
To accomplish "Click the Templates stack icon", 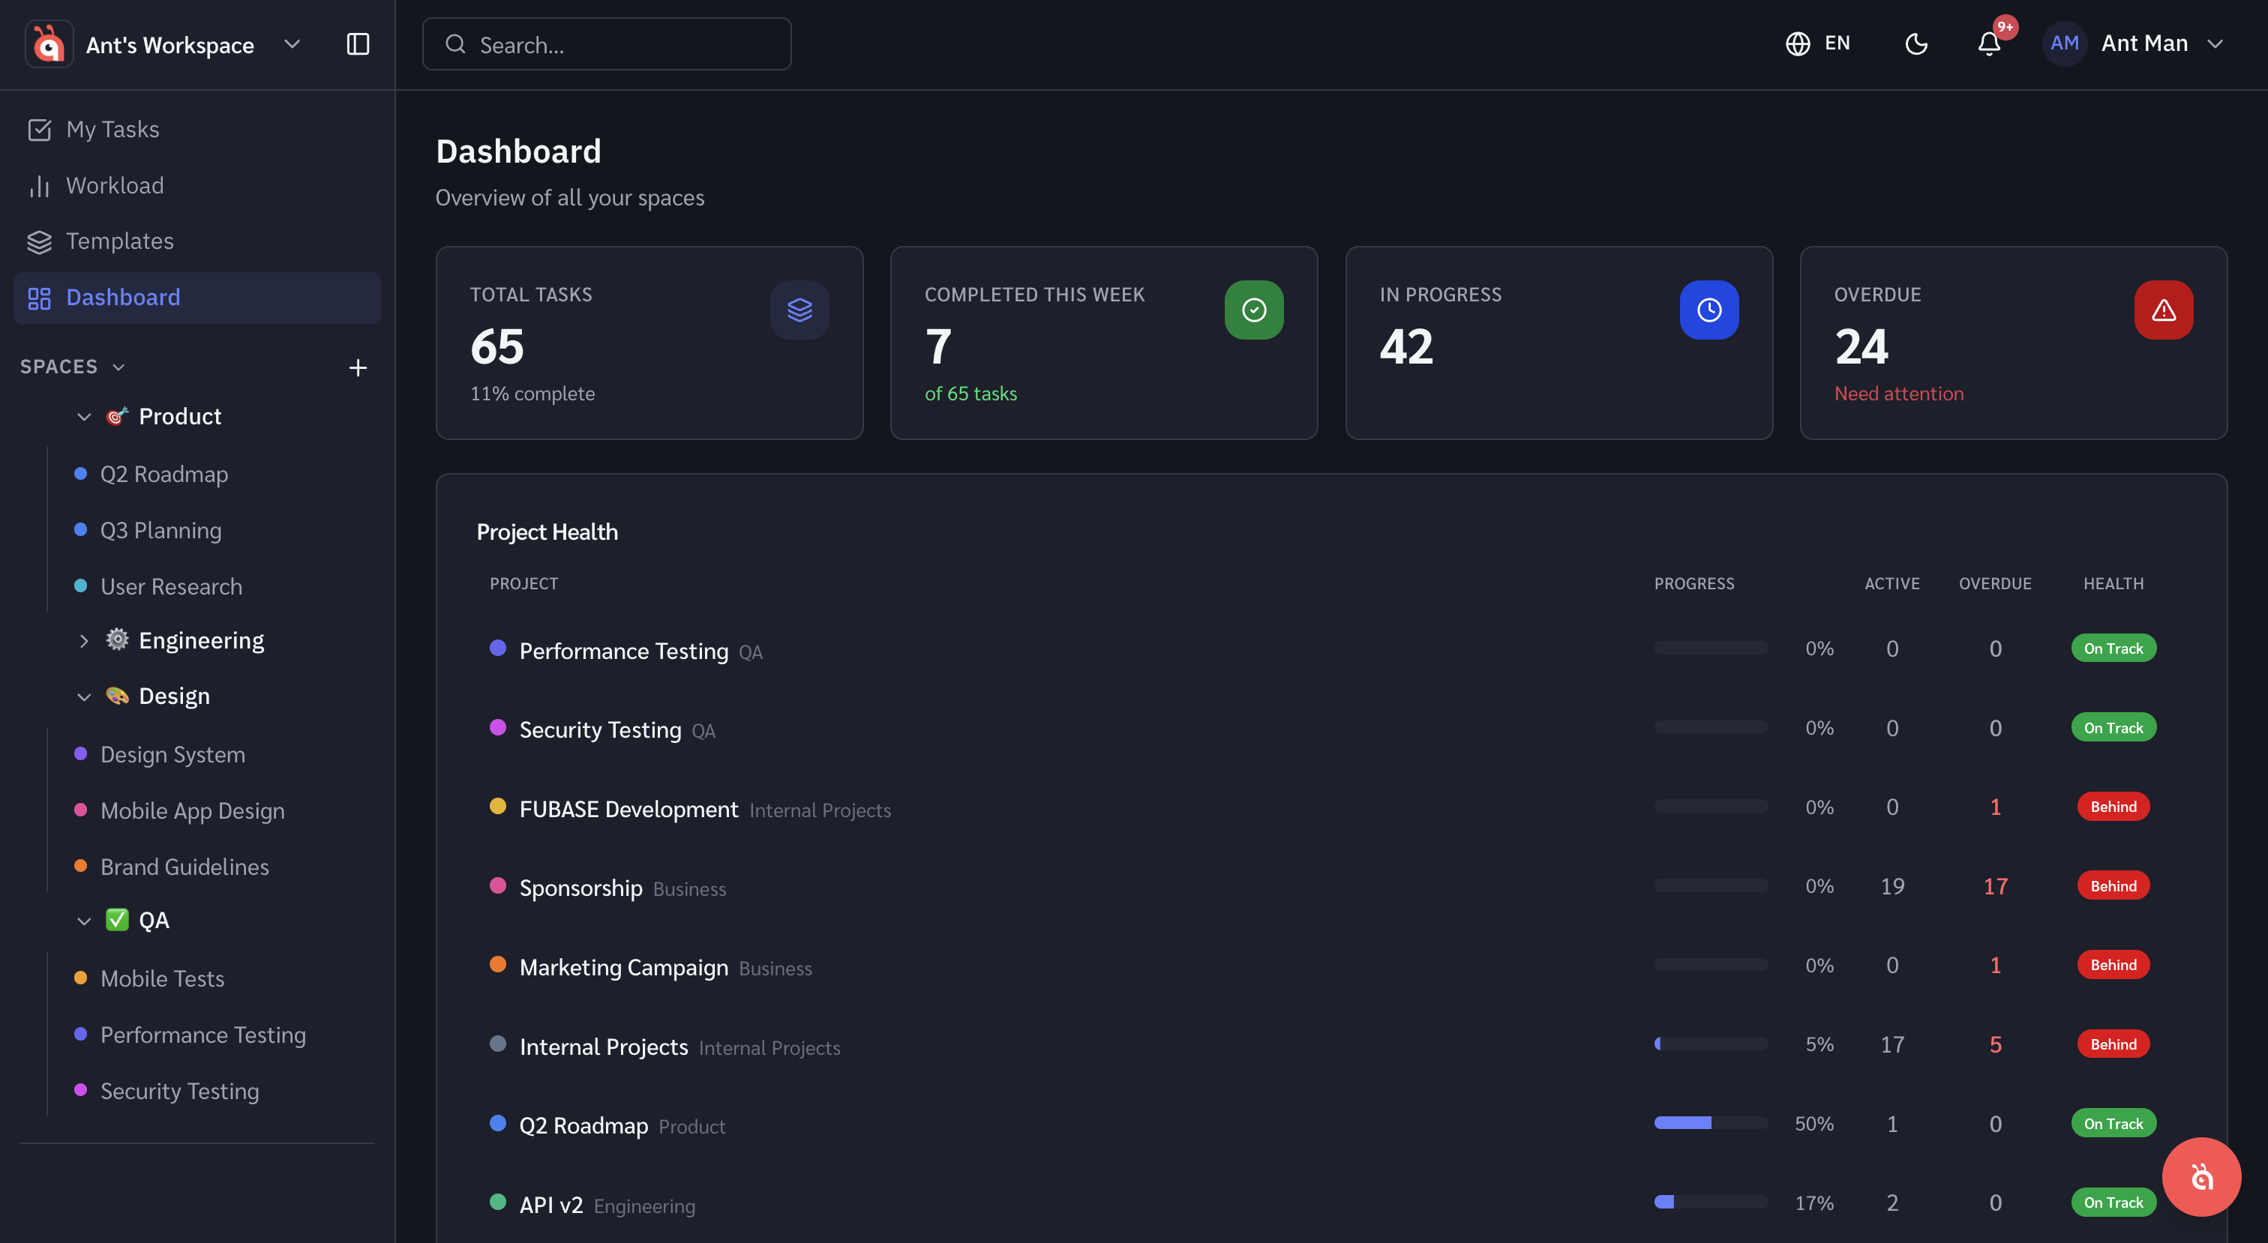I will click(40, 241).
